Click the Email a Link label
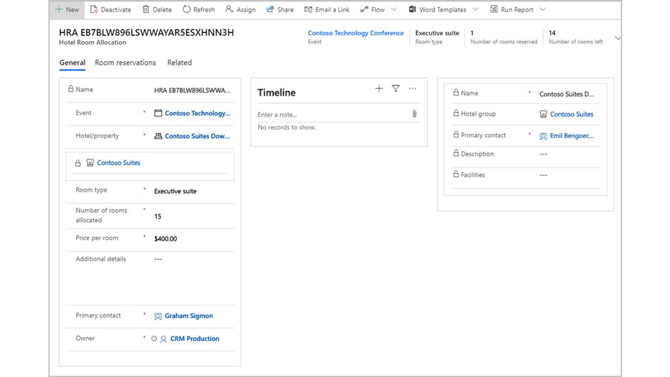The width and height of the screenshot is (670, 377). coord(332,9)
